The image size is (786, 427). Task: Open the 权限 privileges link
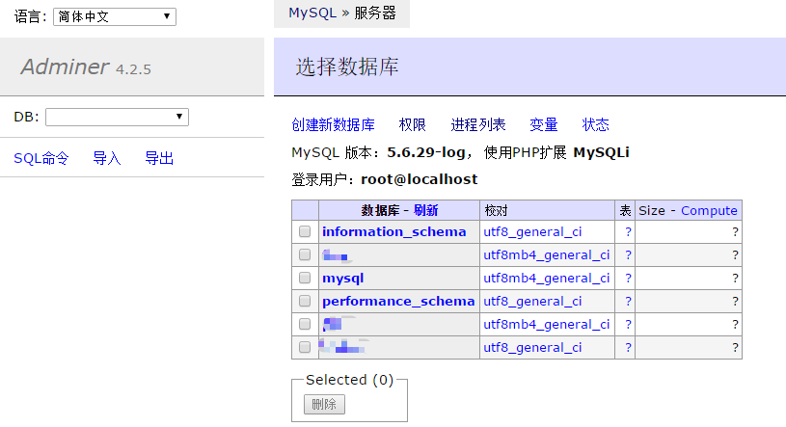[412, 124]
